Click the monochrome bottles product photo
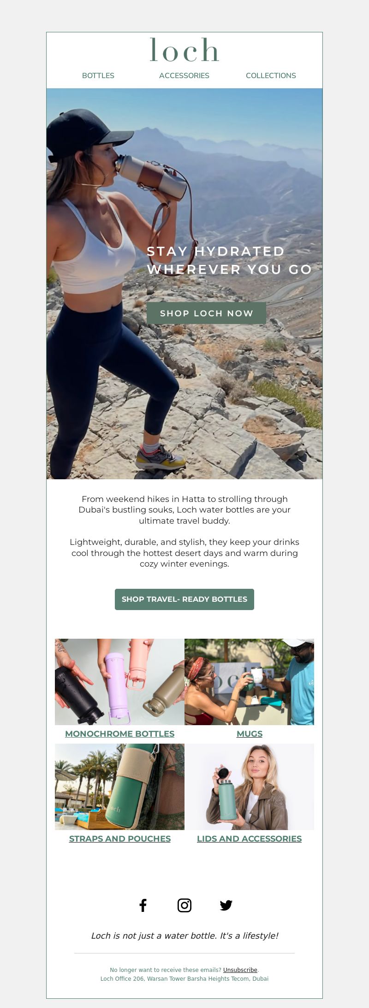This screenshot has height=1008, width=369. pyautogui.click(x=119, y=682)
